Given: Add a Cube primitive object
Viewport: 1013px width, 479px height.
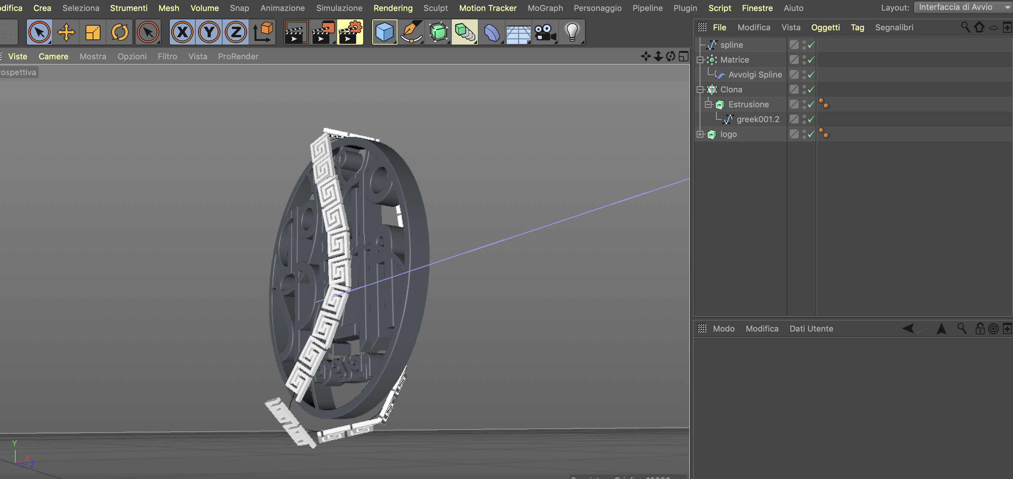Looking at the screenshot, I should point(384,32).
